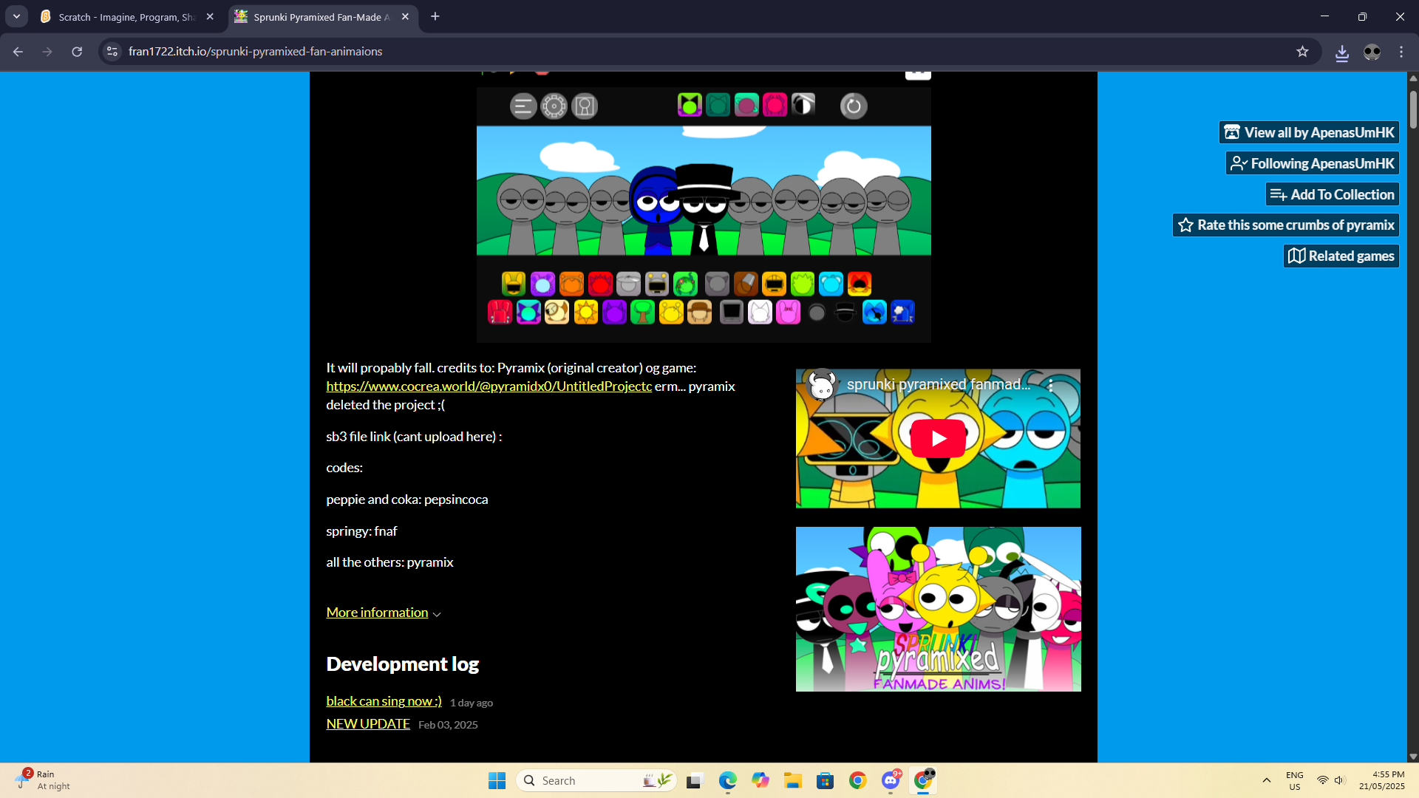Viewport: 1419px width, 798px height.
Task: Pick the silver pot-lid character icon
Action: tap(628, 284)
